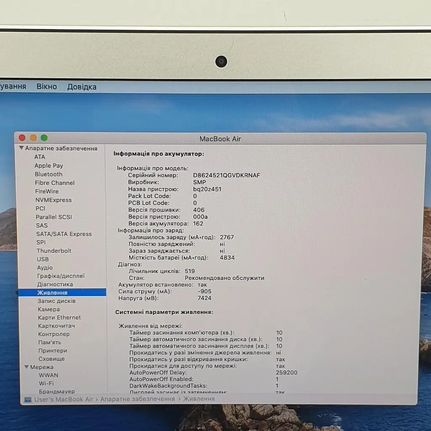
Task: Select Parallel SCSI in the sidebar
Action: [x=54, y=217]
